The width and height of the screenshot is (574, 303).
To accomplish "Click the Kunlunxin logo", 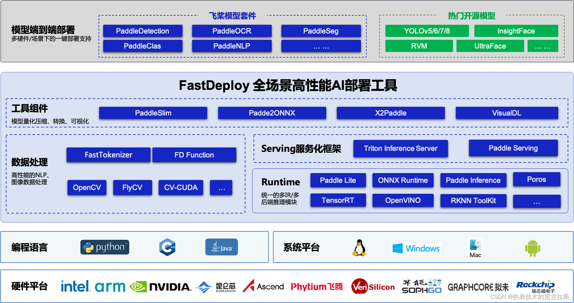I will [x=215, y=287].
